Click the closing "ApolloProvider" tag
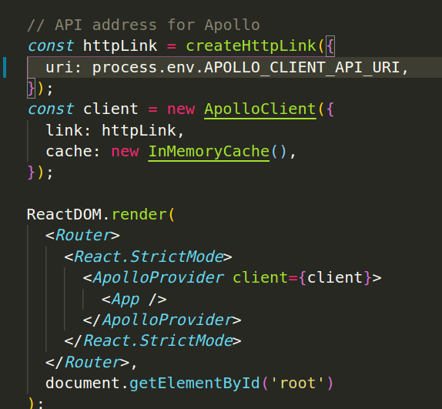This screenshot has height=409, width=442. coord(162,320)
